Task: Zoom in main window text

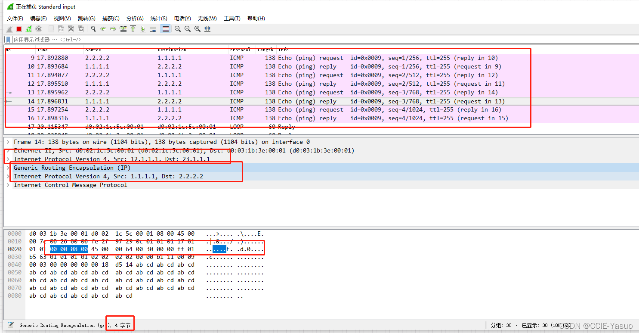Action: point(178,29)
